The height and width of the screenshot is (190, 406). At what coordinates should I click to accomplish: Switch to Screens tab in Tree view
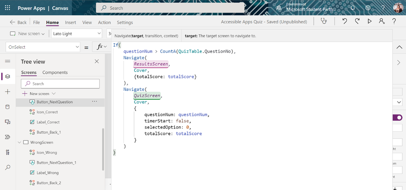29,73
